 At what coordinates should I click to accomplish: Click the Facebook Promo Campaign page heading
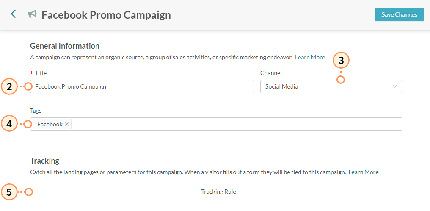[106, 15]
